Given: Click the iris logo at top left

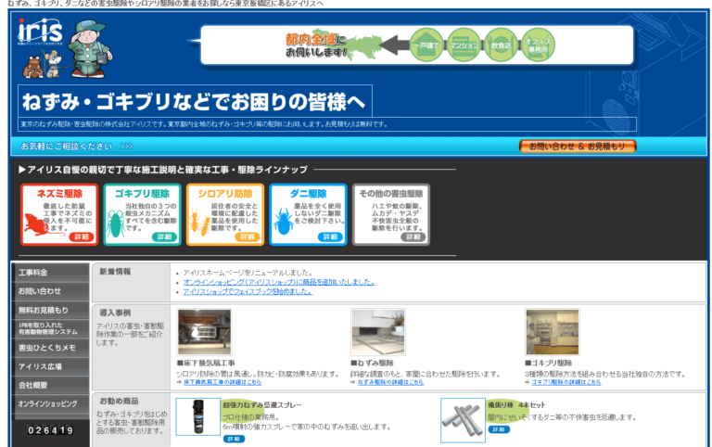Looking at the screenshot, I should [x=38, y=32].
